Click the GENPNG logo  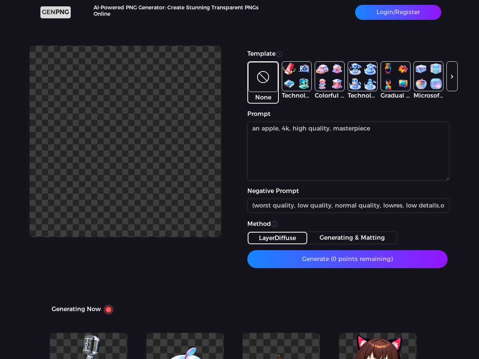[x=55, y=12]
